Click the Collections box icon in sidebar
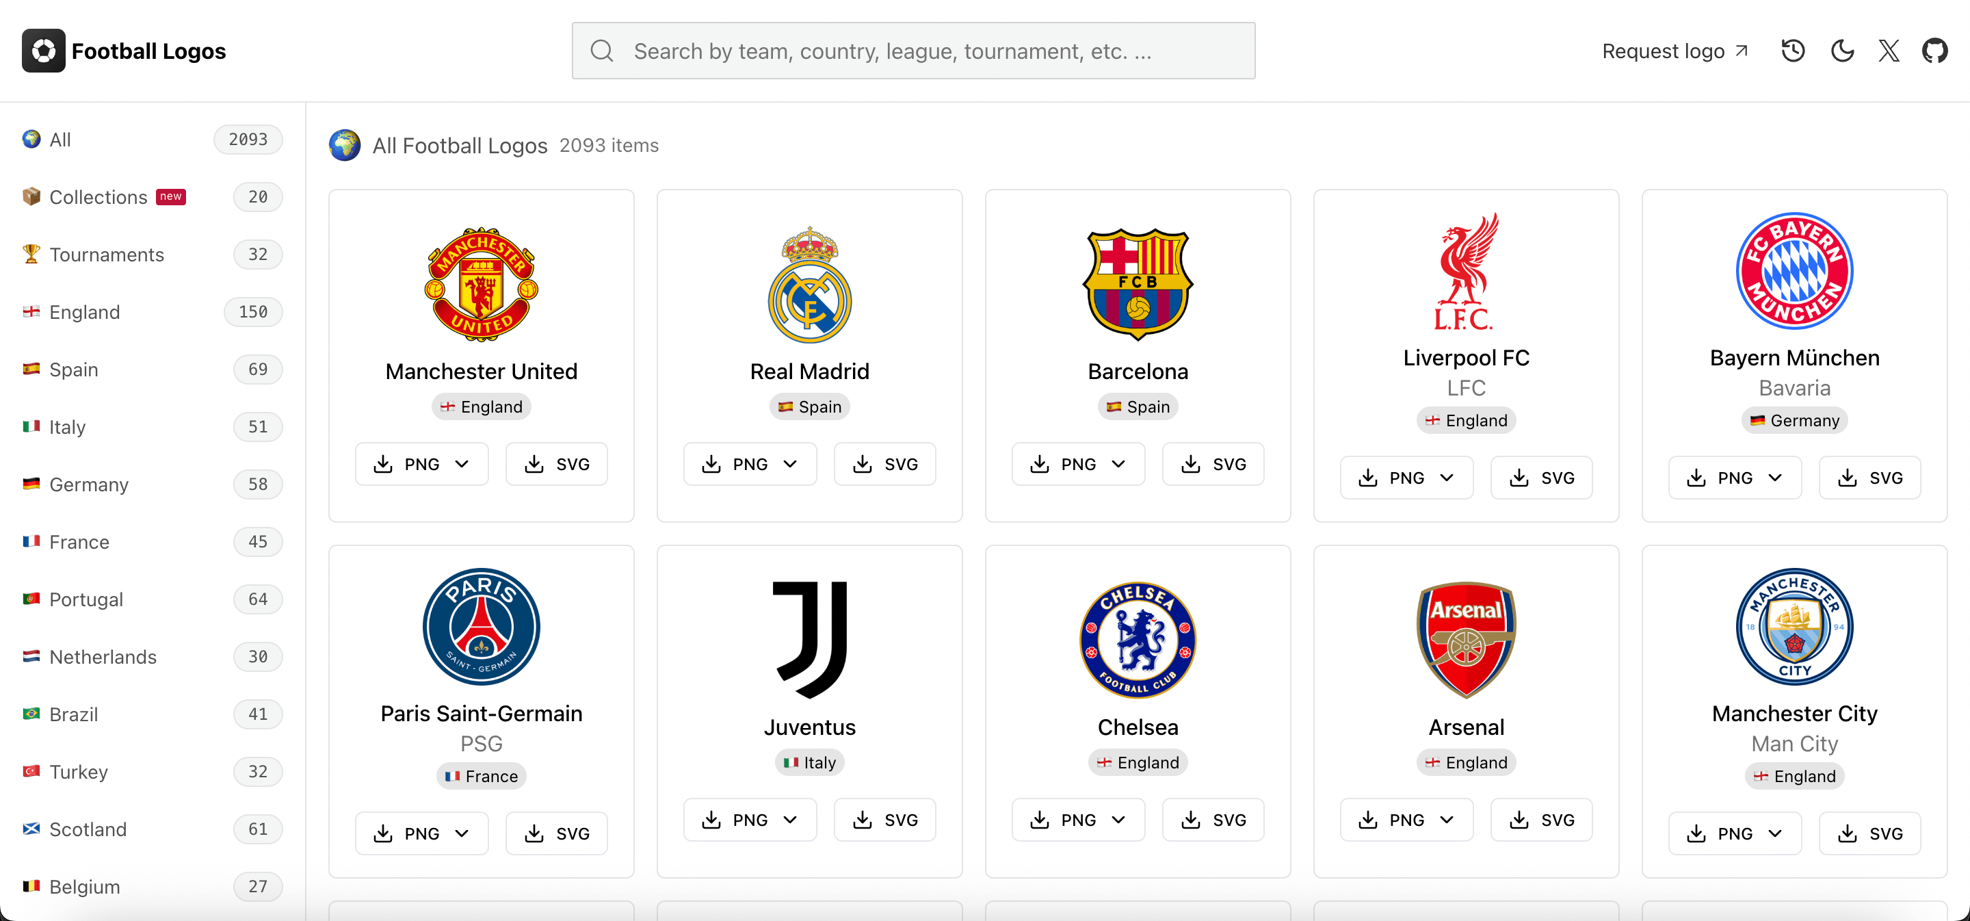 click(31, 196)
